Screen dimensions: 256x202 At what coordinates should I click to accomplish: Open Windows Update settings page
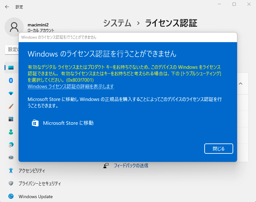point(36,197)
